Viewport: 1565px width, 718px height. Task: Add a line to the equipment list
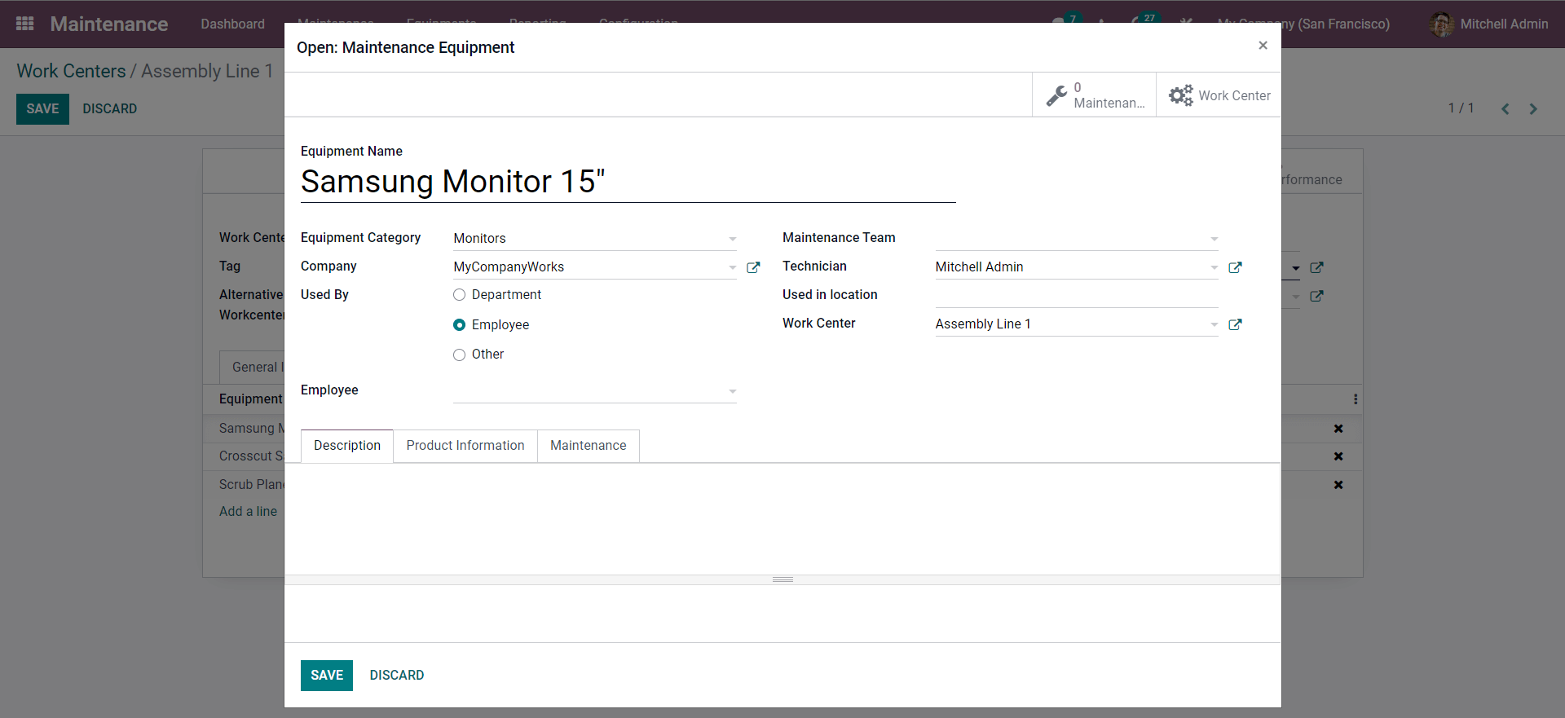click(x=249, y=512)
